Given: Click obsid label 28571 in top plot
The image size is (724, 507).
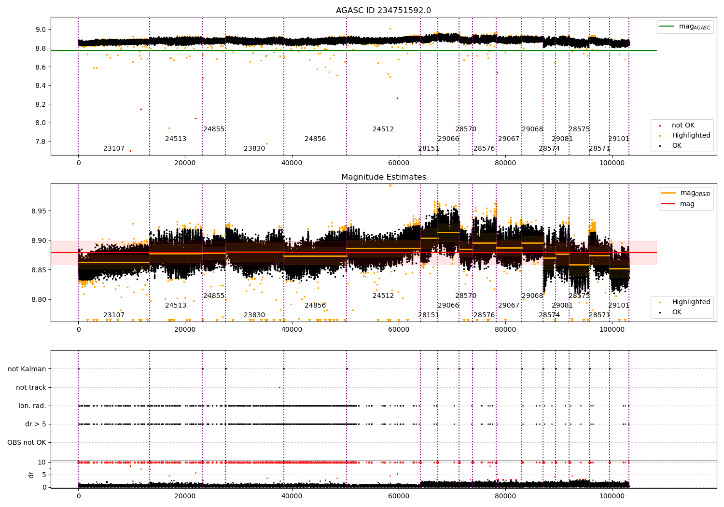Looking at the screenshot, I should [x=599, y=149].
